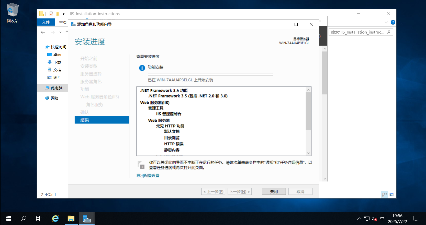The image size is (426, 225).
Task: Open the network status tray icon
Action: (367, 219)
